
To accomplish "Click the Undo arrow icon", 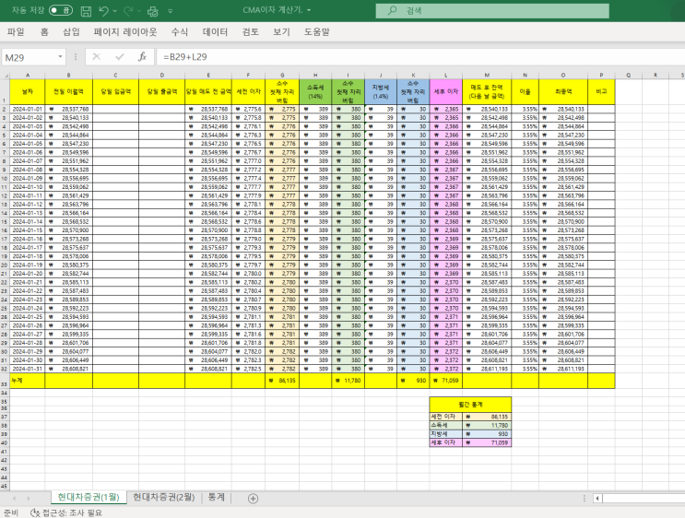I will pyautogui.click(x=105, y=11).
